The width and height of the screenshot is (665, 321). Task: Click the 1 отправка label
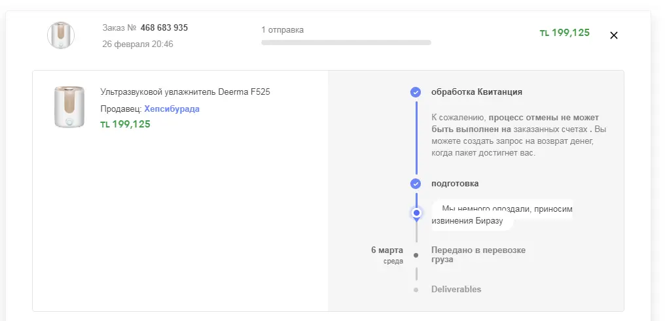pyautogui.click(x=283, y=30)
